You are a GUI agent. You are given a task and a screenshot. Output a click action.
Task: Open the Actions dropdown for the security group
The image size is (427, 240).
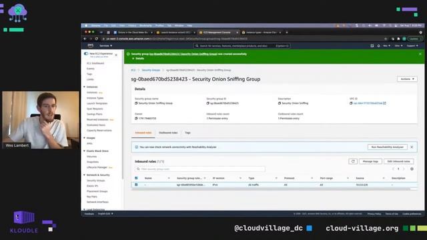(x=407, y=79)
